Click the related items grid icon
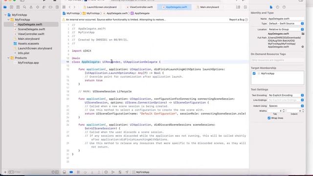Image resolution: width=313 pixels, height=176 pixels. (x=64, y=7)
